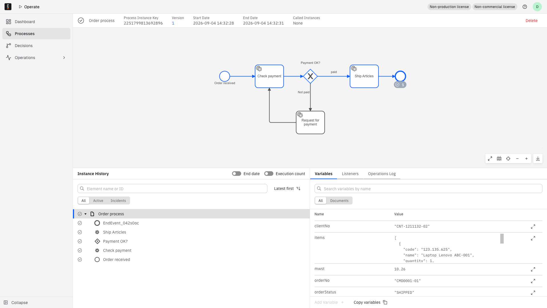This screenshot has height=308, width=547.
Task: Zoom in the diagram with plus
Action: [526, 159]
